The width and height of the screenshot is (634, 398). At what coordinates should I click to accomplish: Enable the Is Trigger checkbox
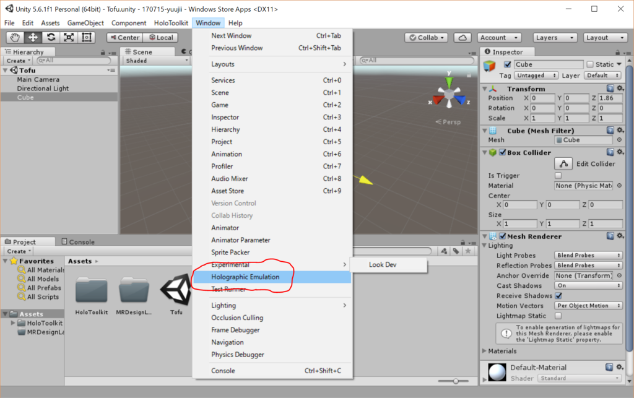pyautogui.click(x=558, y=175)
